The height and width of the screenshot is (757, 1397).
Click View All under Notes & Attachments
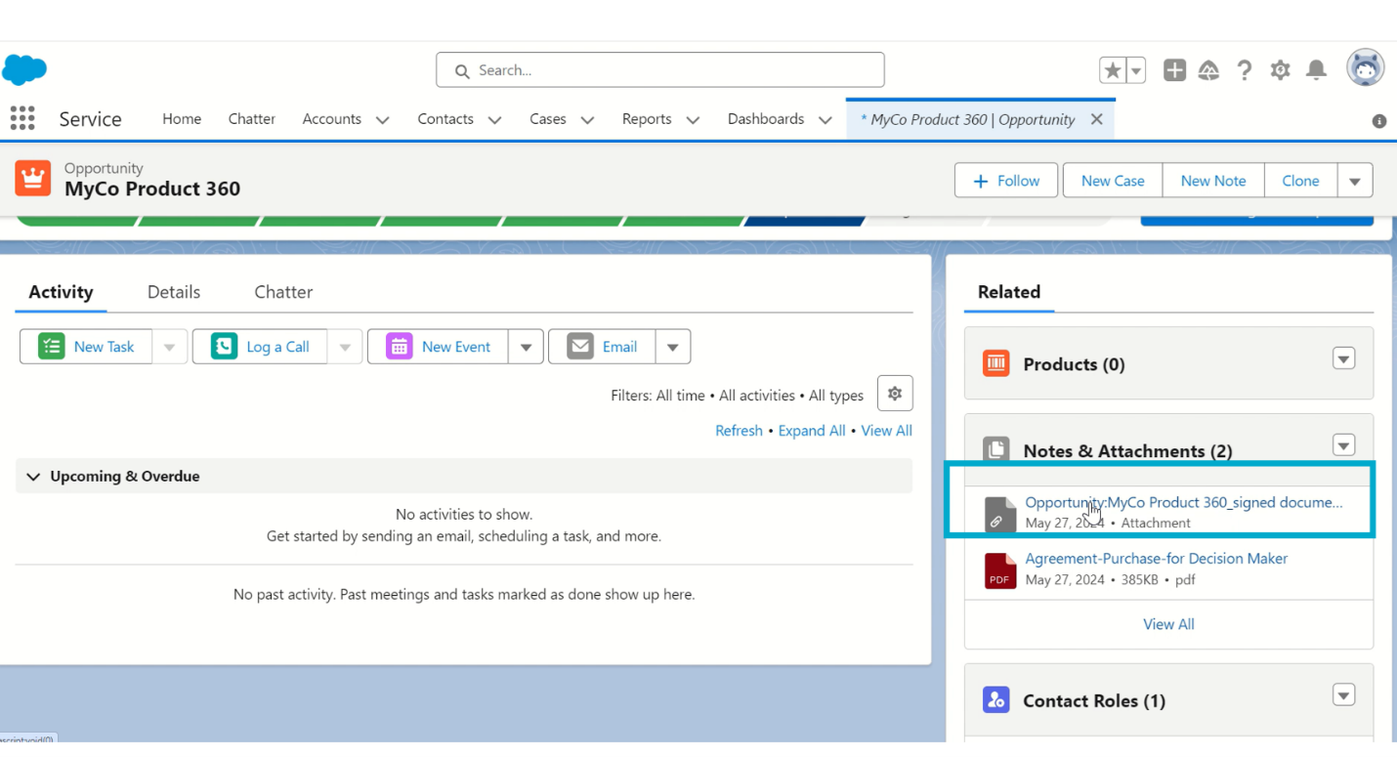pos(1168,624)
